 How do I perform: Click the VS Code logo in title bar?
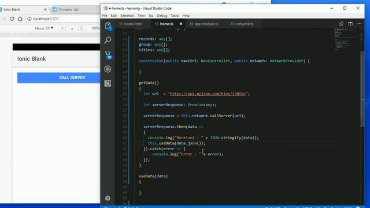[x=105, y=8]
